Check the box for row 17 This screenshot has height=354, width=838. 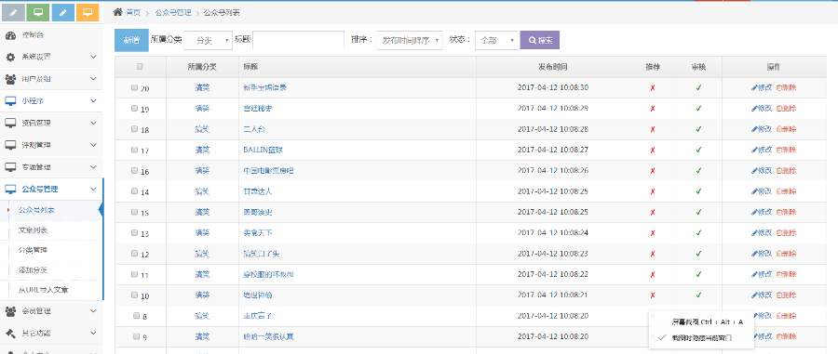pyautogui.click(x=135, y=150)
